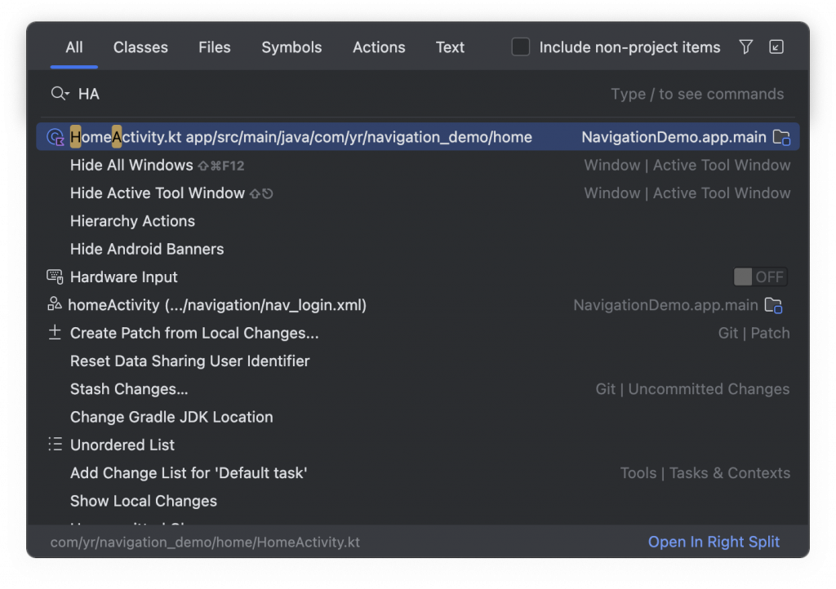Click the list icon beside Unordered List
The image size is (836, 589).
[55, 445]
